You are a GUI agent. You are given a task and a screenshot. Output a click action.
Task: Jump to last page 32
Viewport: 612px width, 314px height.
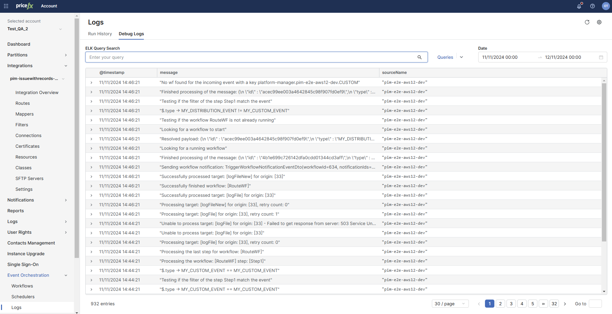[554, 304]
